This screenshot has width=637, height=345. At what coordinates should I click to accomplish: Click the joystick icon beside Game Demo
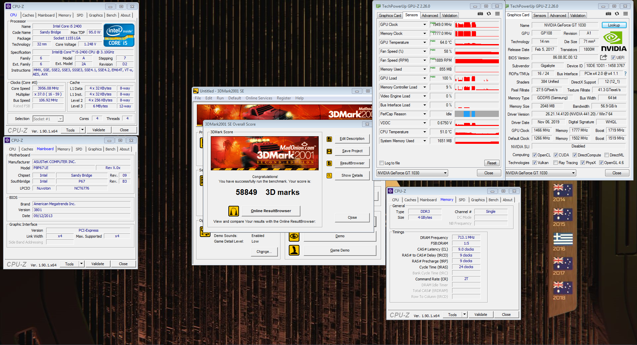(x=294, y=250)
